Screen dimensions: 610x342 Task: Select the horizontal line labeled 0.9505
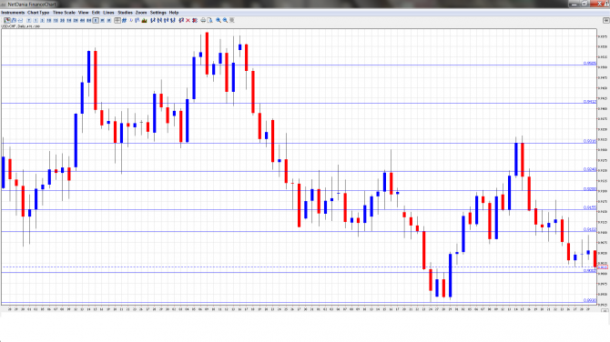pyautogui.click(x=299, y=65)
